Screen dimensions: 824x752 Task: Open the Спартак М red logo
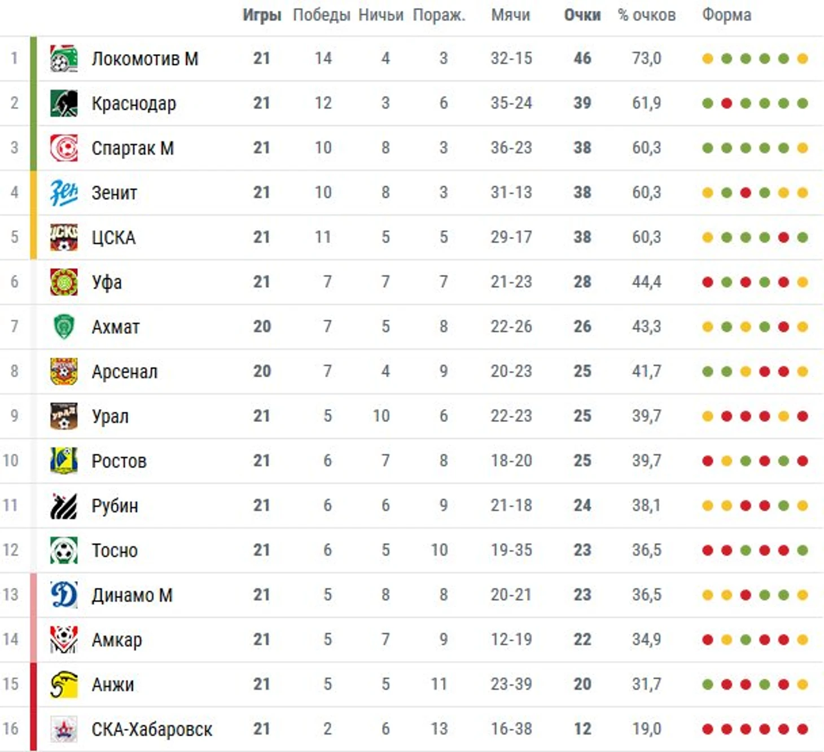pyautogui.click(x=64, y=148)
